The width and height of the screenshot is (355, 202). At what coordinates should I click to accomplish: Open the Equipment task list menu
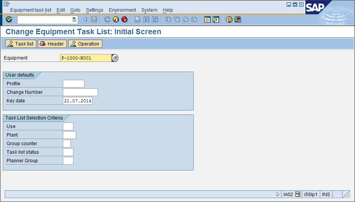click(x=30, y=10)
